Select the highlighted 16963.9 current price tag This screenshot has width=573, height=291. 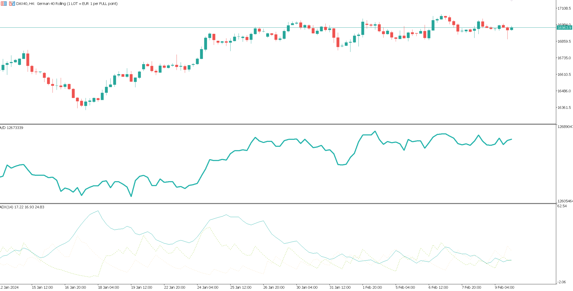(x=564, y=28)
